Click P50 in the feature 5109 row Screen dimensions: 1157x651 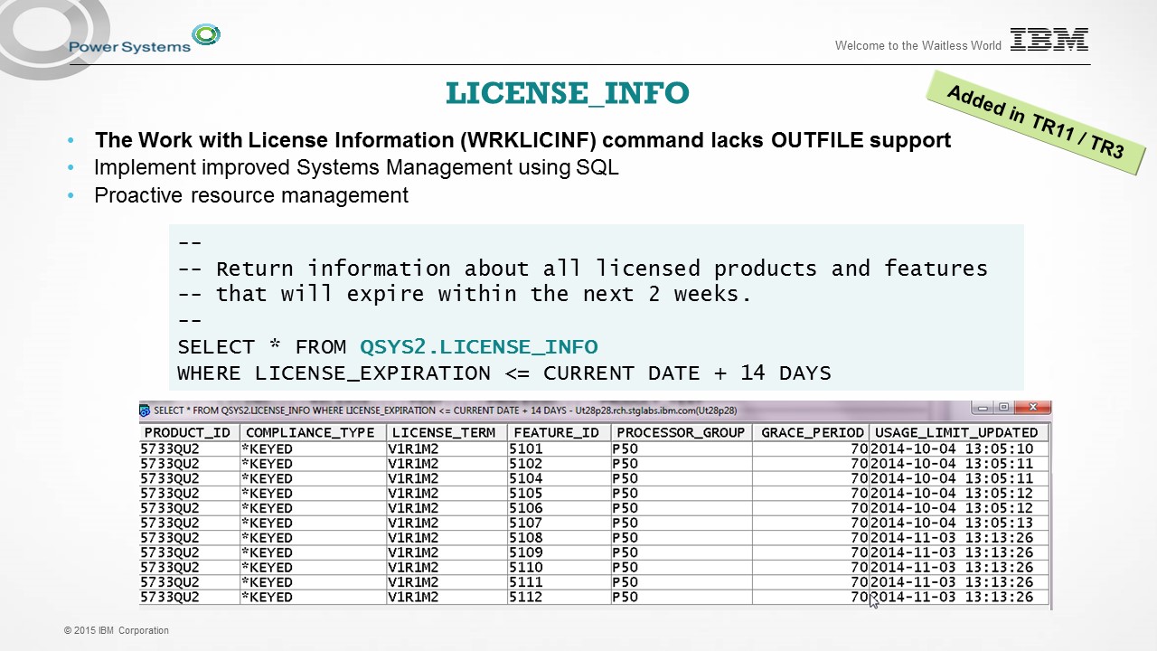click(x=682, y=552)
